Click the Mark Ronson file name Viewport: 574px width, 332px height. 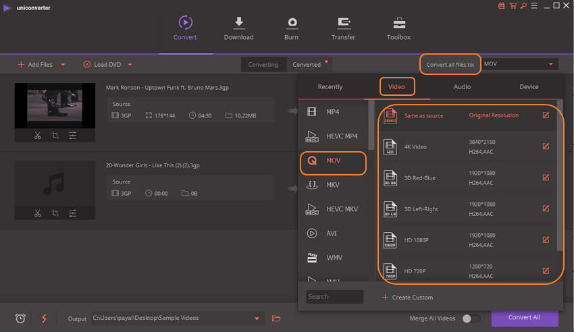click(167, 88)
